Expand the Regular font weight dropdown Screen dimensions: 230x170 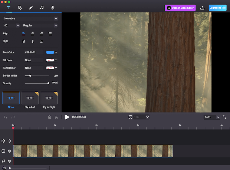[40, 25]
